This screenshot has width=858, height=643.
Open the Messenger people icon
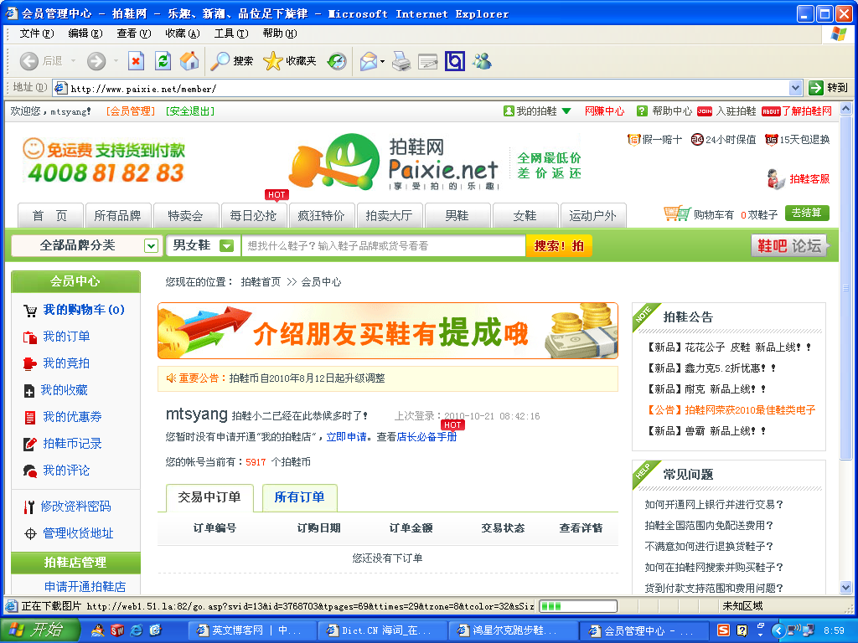pos(482,60)
